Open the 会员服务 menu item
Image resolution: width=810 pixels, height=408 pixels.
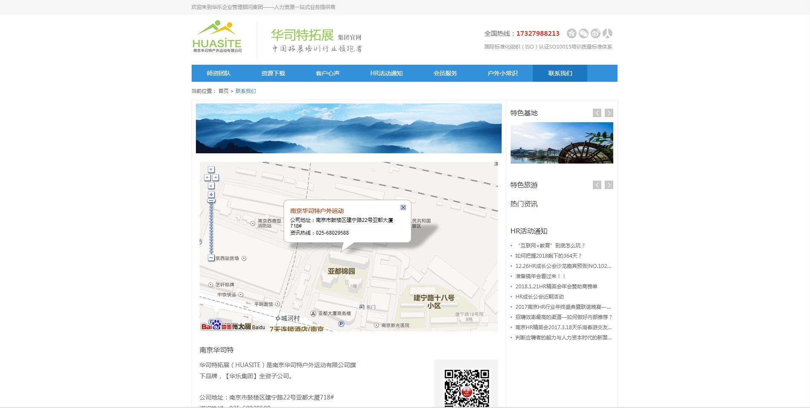tap(445, 73)
